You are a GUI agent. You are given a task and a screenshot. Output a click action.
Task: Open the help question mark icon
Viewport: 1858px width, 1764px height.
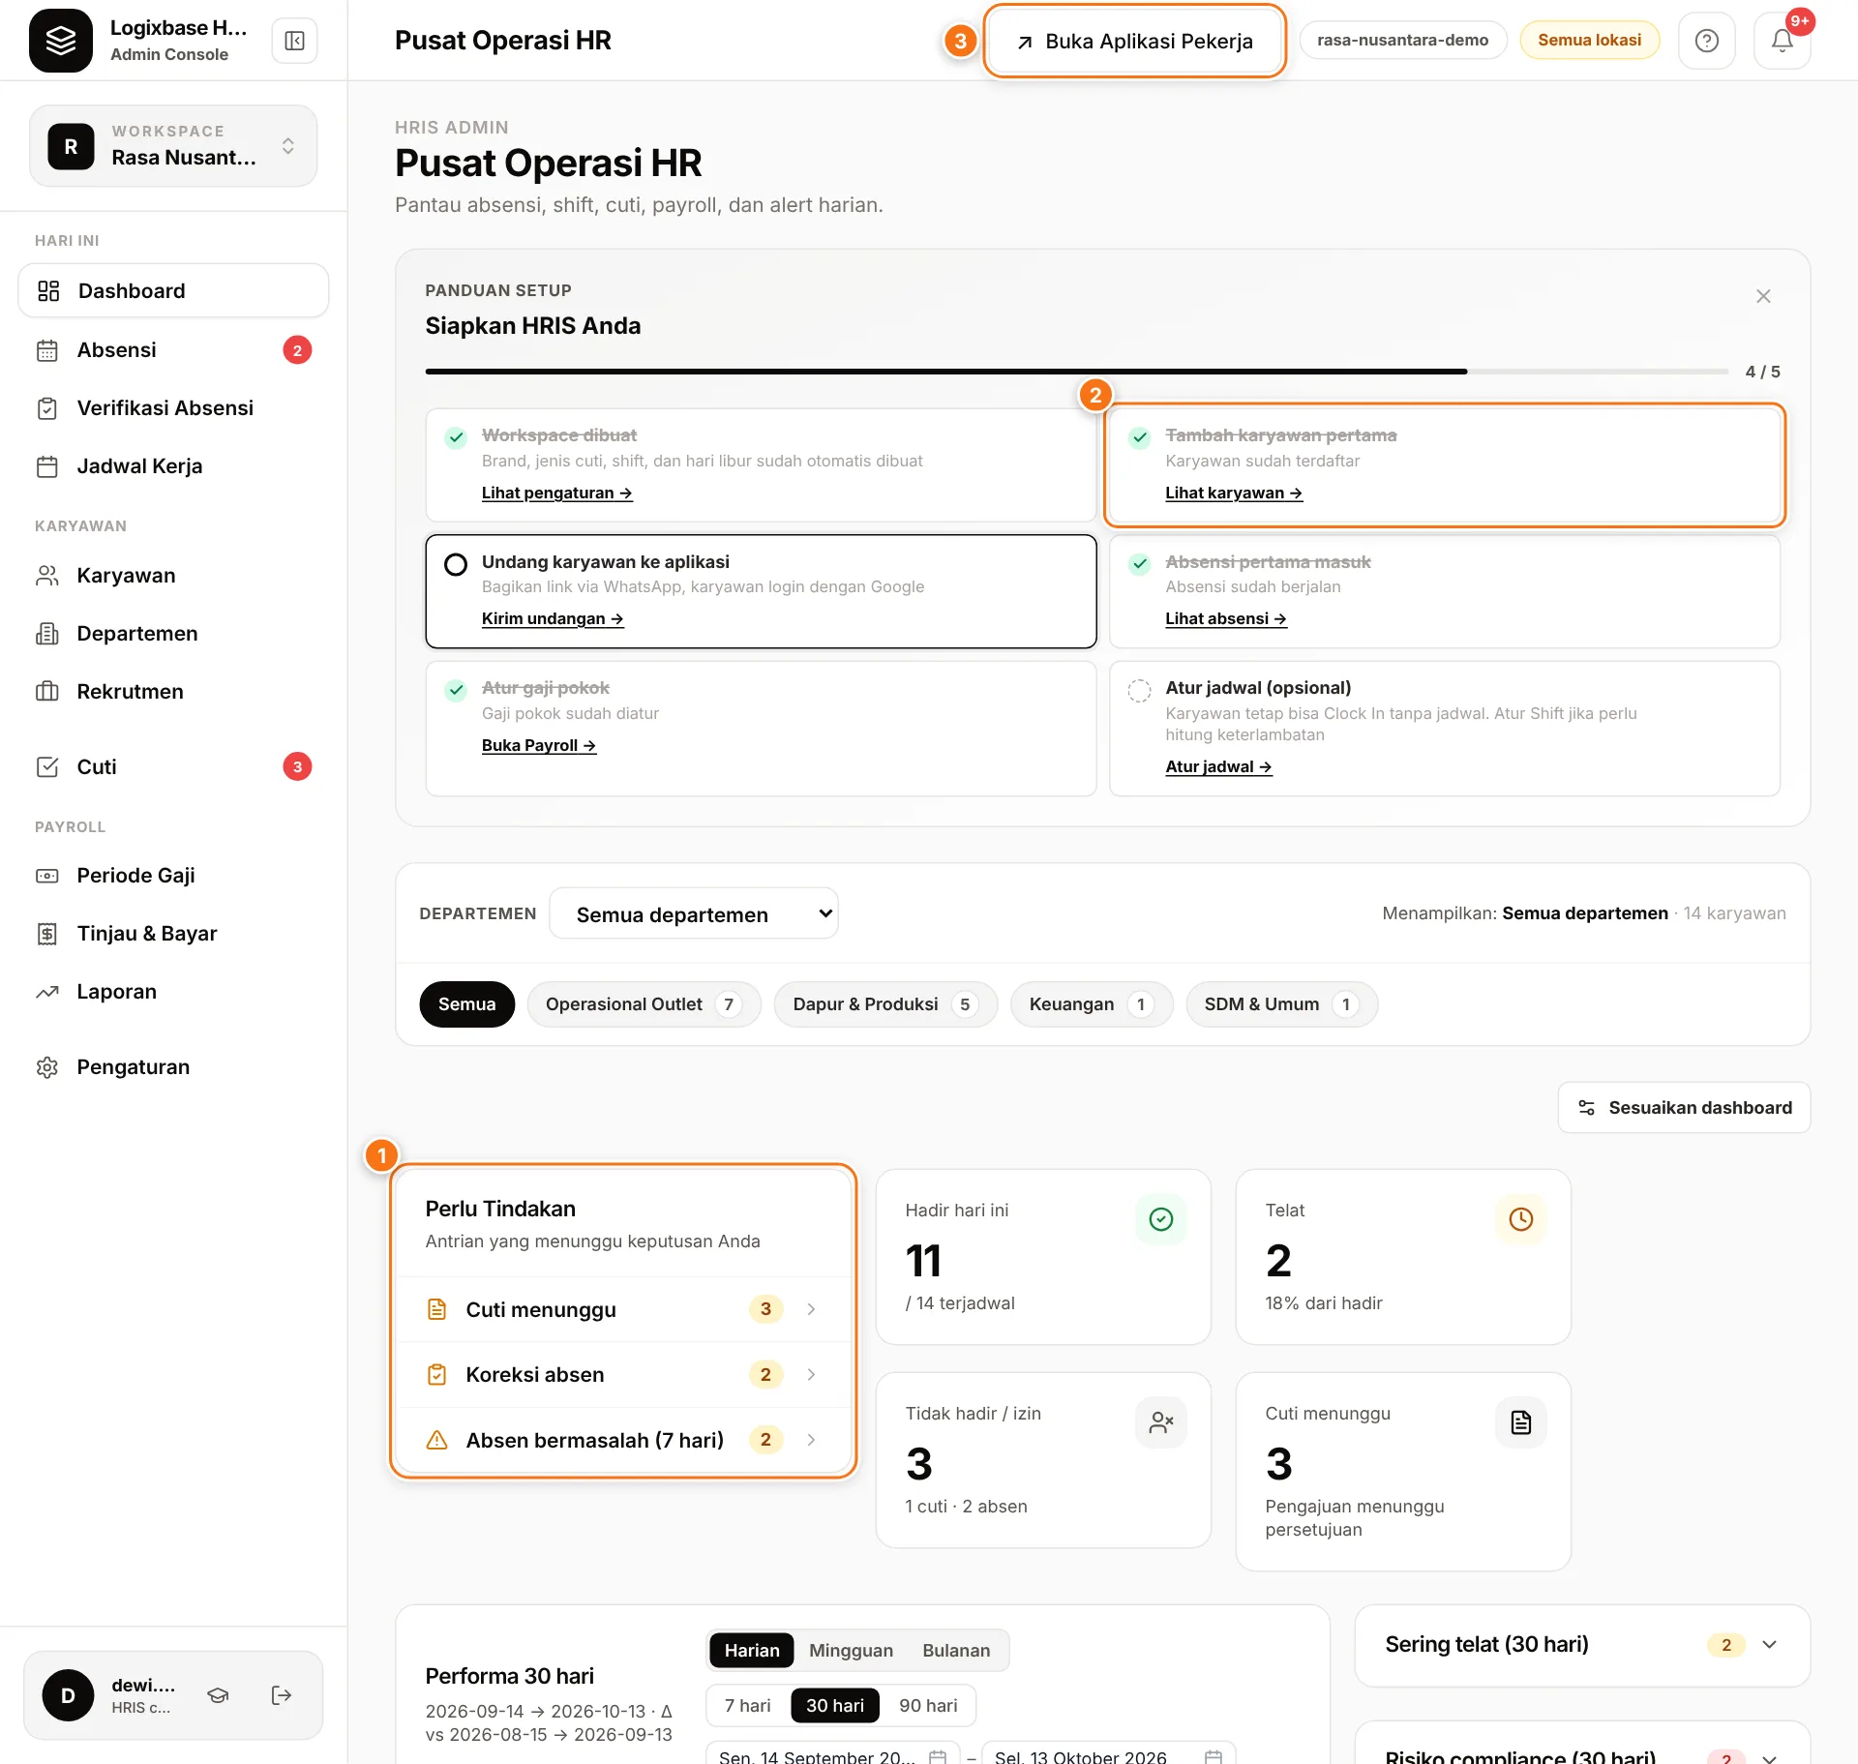pyautogui.click(x=1706, y=41)
